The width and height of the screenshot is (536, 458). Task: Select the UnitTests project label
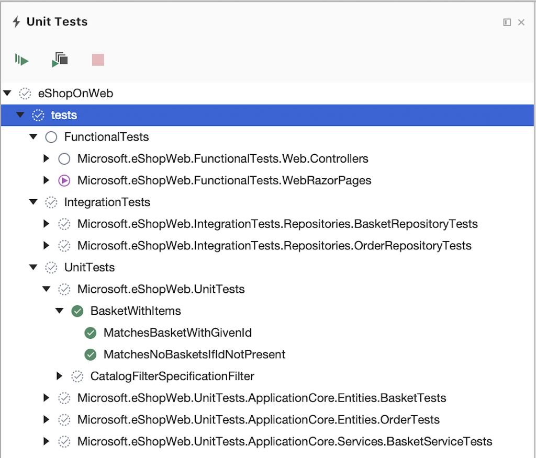click(x=90, y=267)
